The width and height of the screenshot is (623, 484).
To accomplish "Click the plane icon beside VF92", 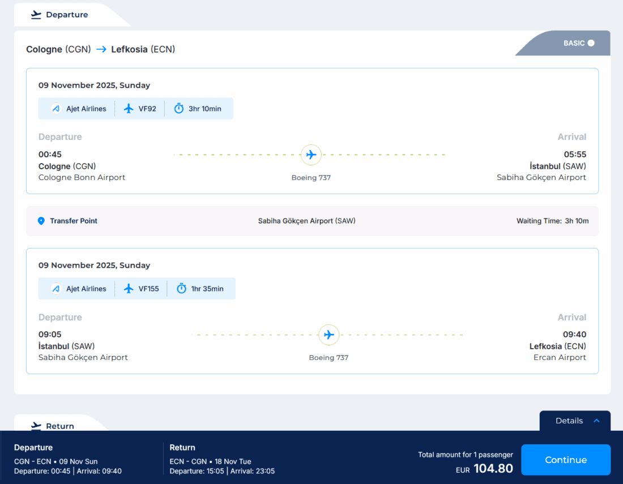I will (x=129, y=109).
